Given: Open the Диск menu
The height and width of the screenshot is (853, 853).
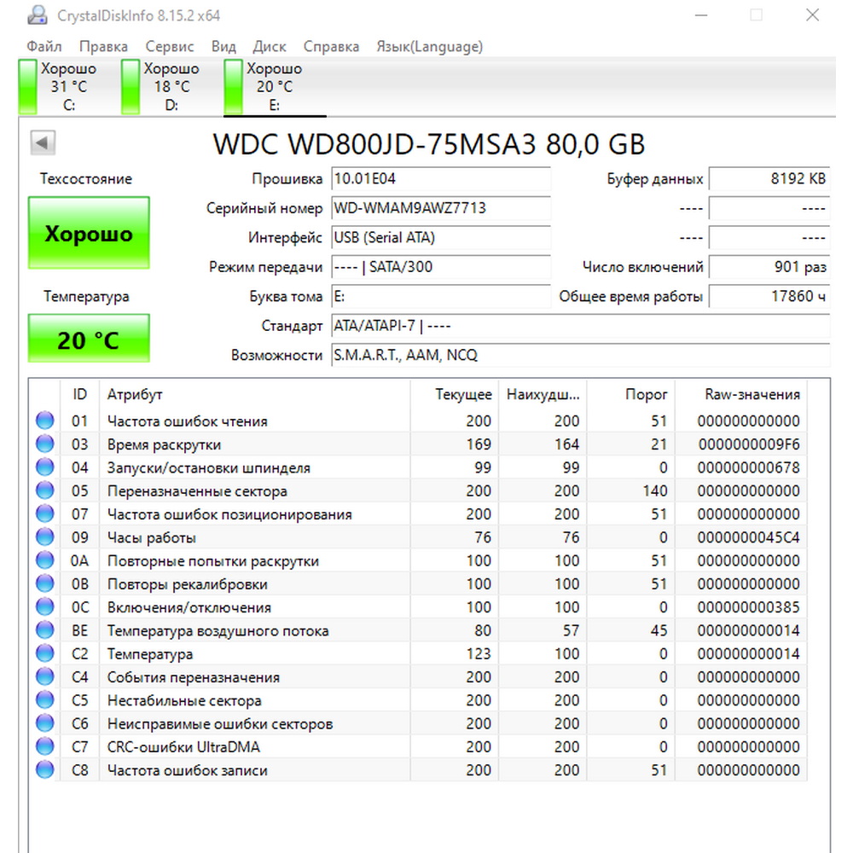Looking at the screenshot, I should [270, 46].
